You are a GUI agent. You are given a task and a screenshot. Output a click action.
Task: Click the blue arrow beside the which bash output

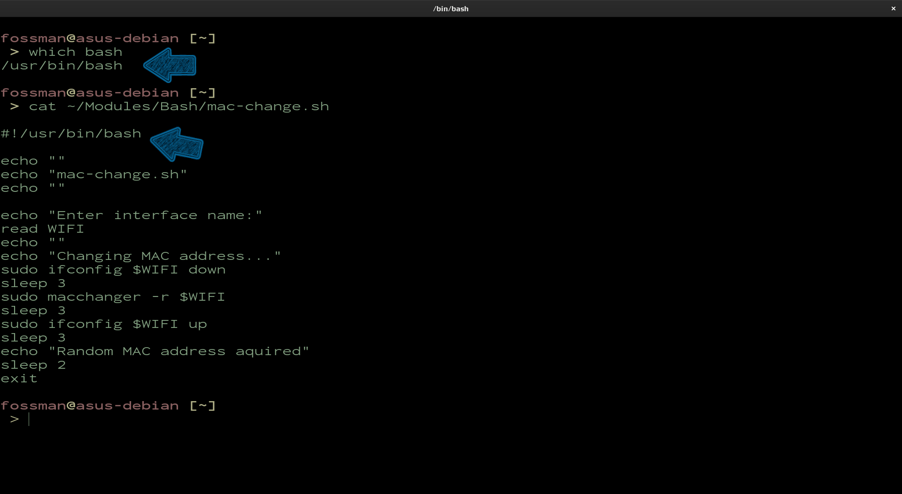click(x=170, y=65)
